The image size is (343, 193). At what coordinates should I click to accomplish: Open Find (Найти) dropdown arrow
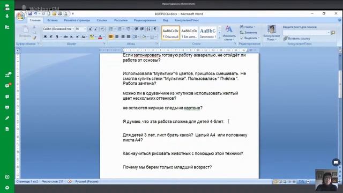coord(254,27)
